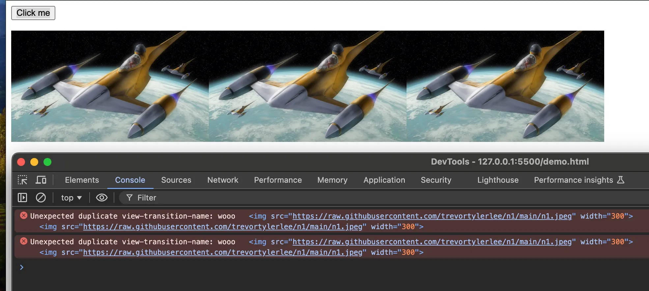Viewport: 649px width, 291px height.
Task: Open first error's n1.jpeg image link
Action: tap(432, 216)
